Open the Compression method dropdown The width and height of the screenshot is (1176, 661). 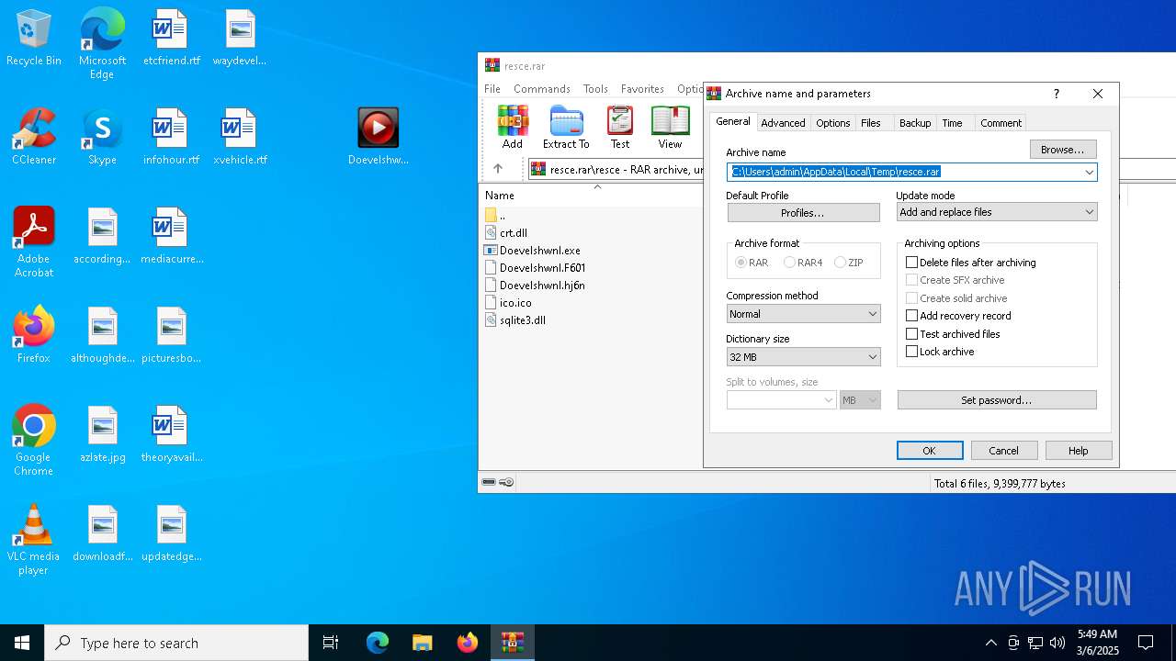click(804, 314)
